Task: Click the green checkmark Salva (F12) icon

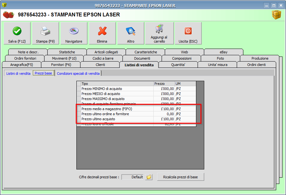Action: point(17,31)
